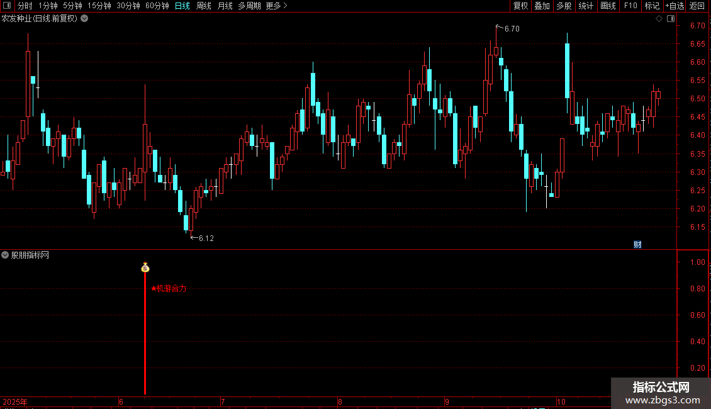
Task: Open the 股朋指标网 indicator dropdown
Action: point(5,255)
